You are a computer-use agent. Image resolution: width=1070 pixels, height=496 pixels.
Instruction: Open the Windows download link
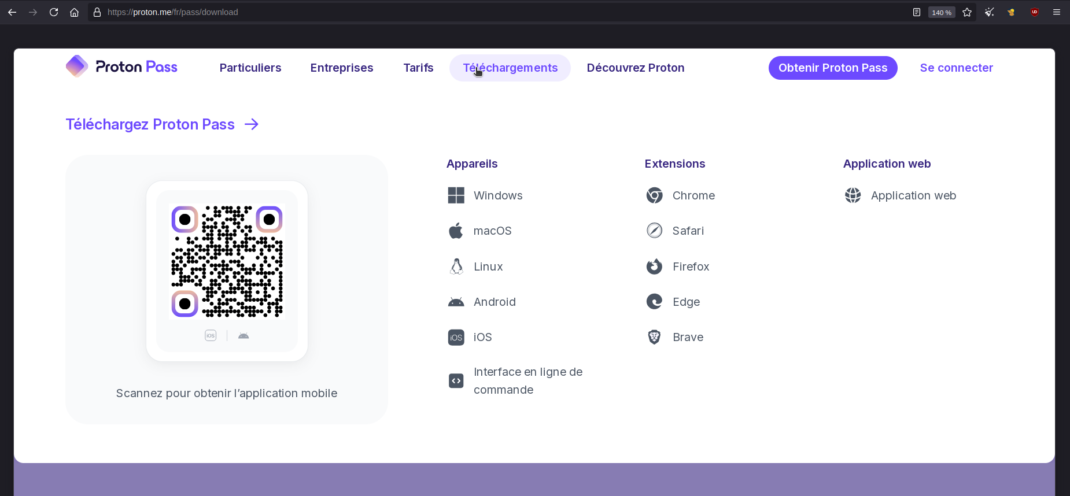pyautogui.click(x=498, y=195)
